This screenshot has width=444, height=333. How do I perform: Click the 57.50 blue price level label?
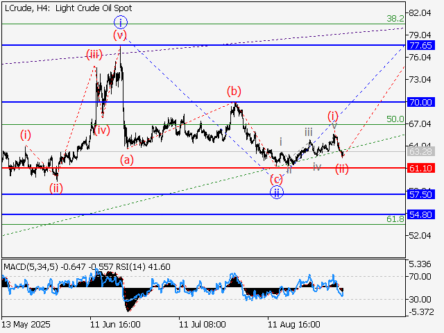(420, 196)
